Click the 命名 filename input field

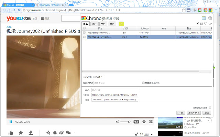[x=114, y=90]
